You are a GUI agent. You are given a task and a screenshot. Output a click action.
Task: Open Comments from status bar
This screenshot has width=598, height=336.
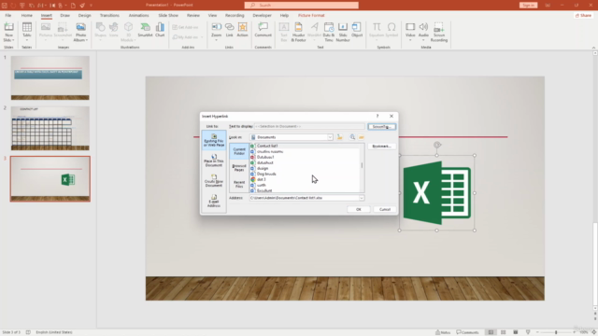coord(467,332)
